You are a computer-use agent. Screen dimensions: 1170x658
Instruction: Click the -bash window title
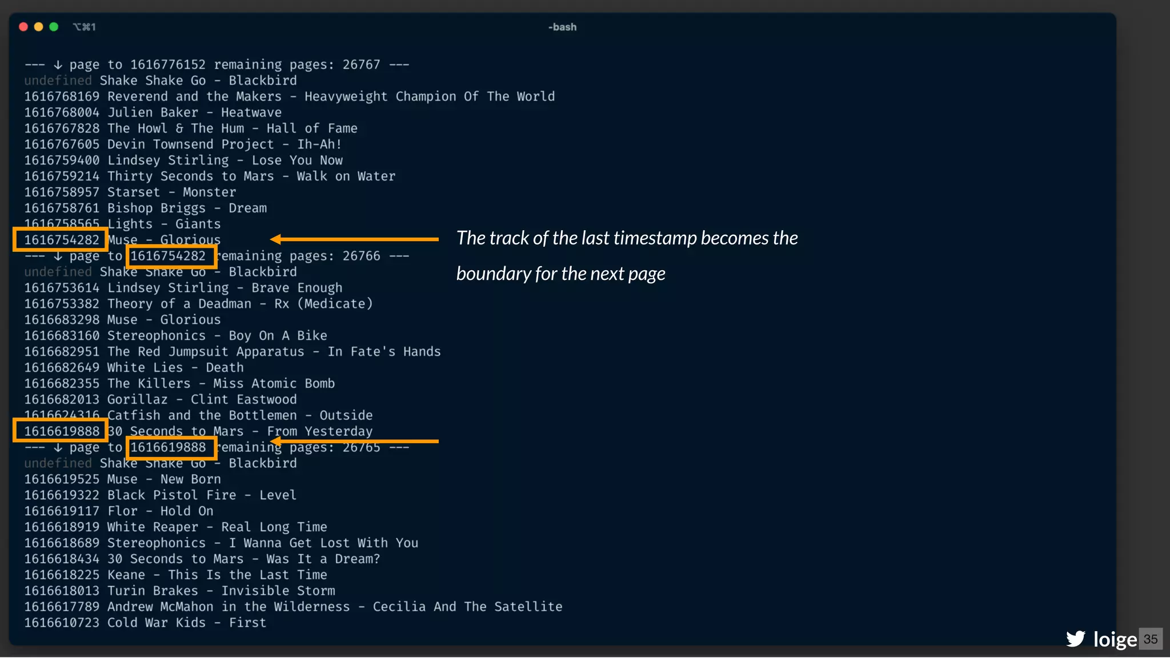562,27
